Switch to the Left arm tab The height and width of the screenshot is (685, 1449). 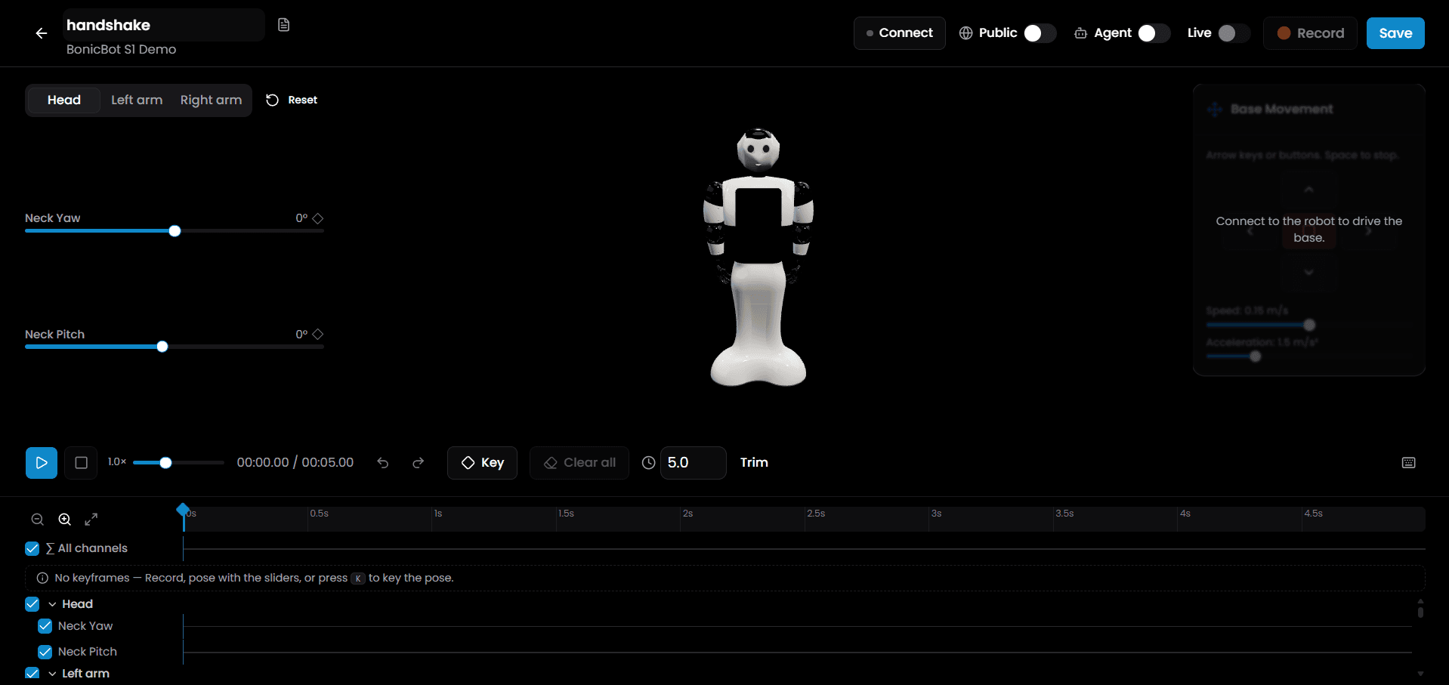tap(137, 100)
